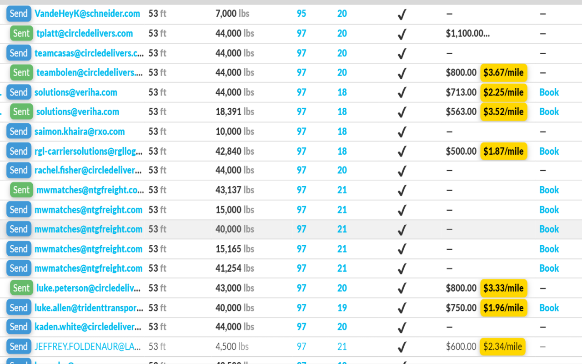Send email for the 40,000 lbs mwmatches load

click(x=19, y=229)
